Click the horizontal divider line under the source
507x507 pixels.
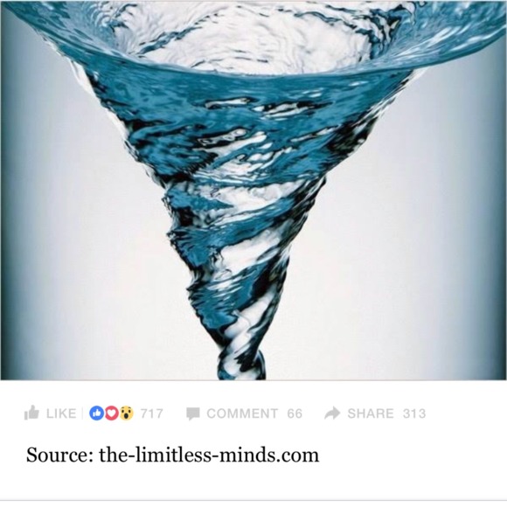click(x=253, y=500)
